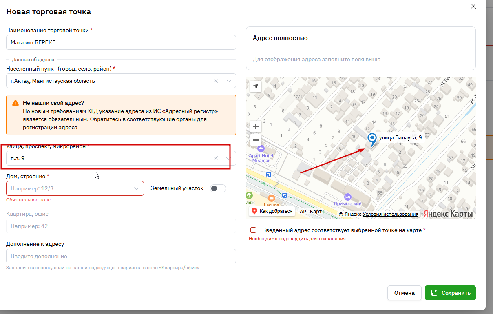This screenshot has height=314, width=493.
Task: Open the API Карт link
Action: coord(311,211)
